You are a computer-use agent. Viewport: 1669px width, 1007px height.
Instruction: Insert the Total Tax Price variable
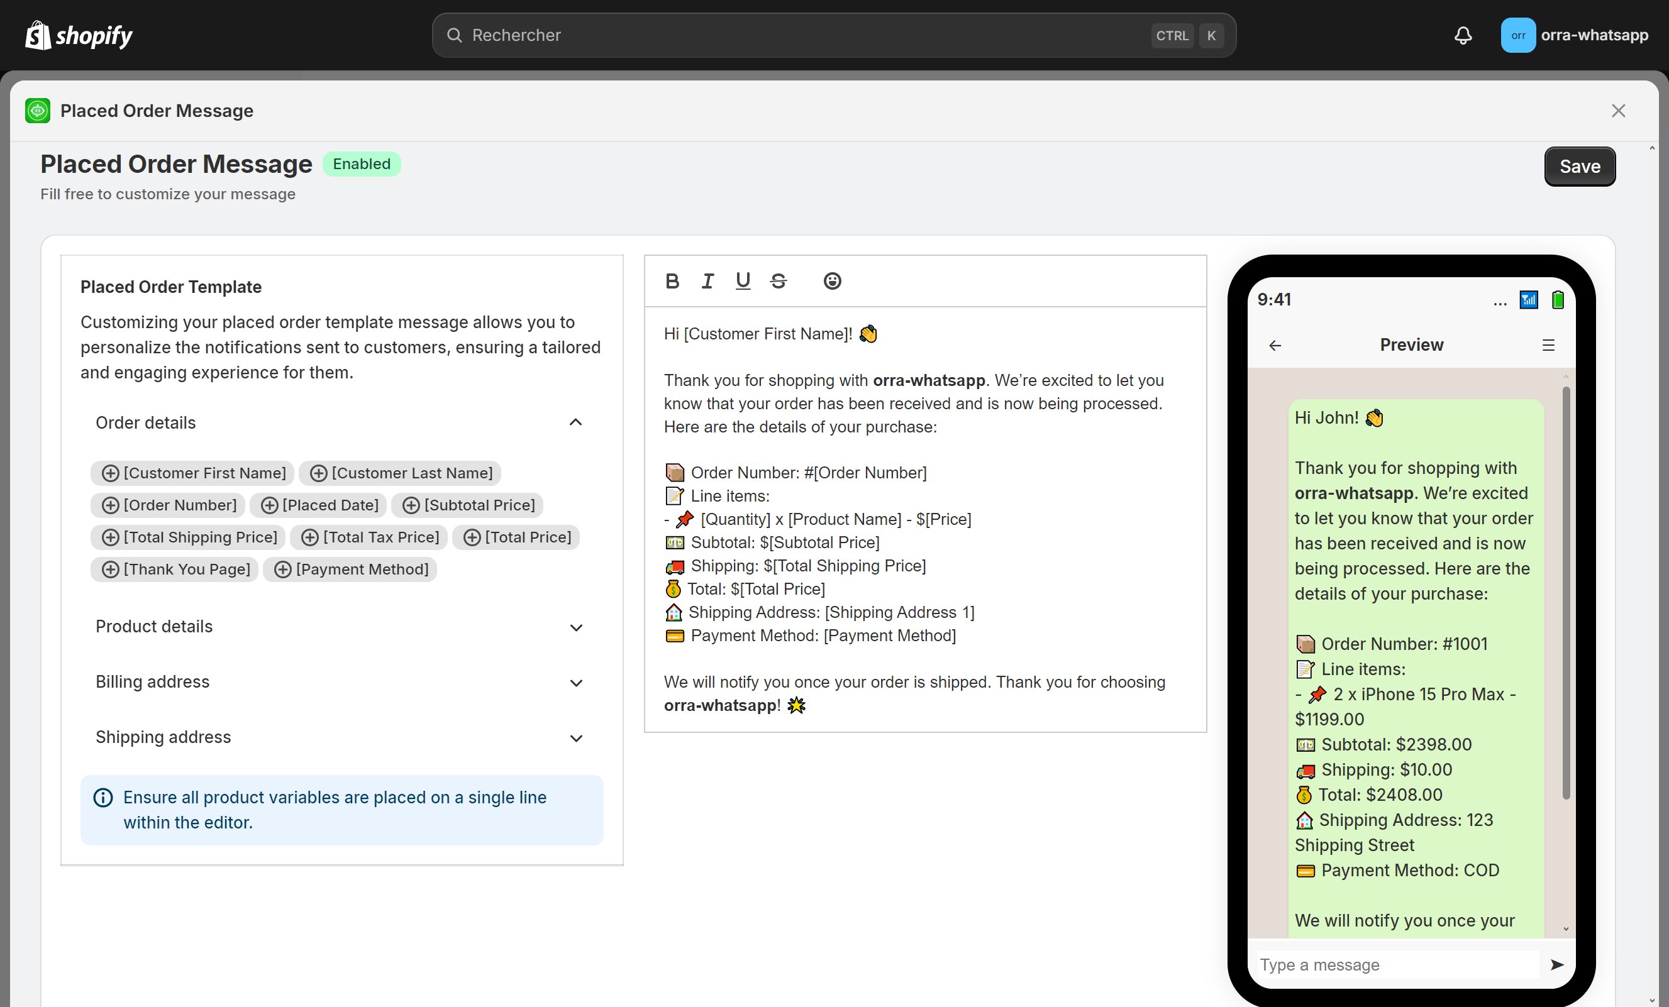point(370,537)
